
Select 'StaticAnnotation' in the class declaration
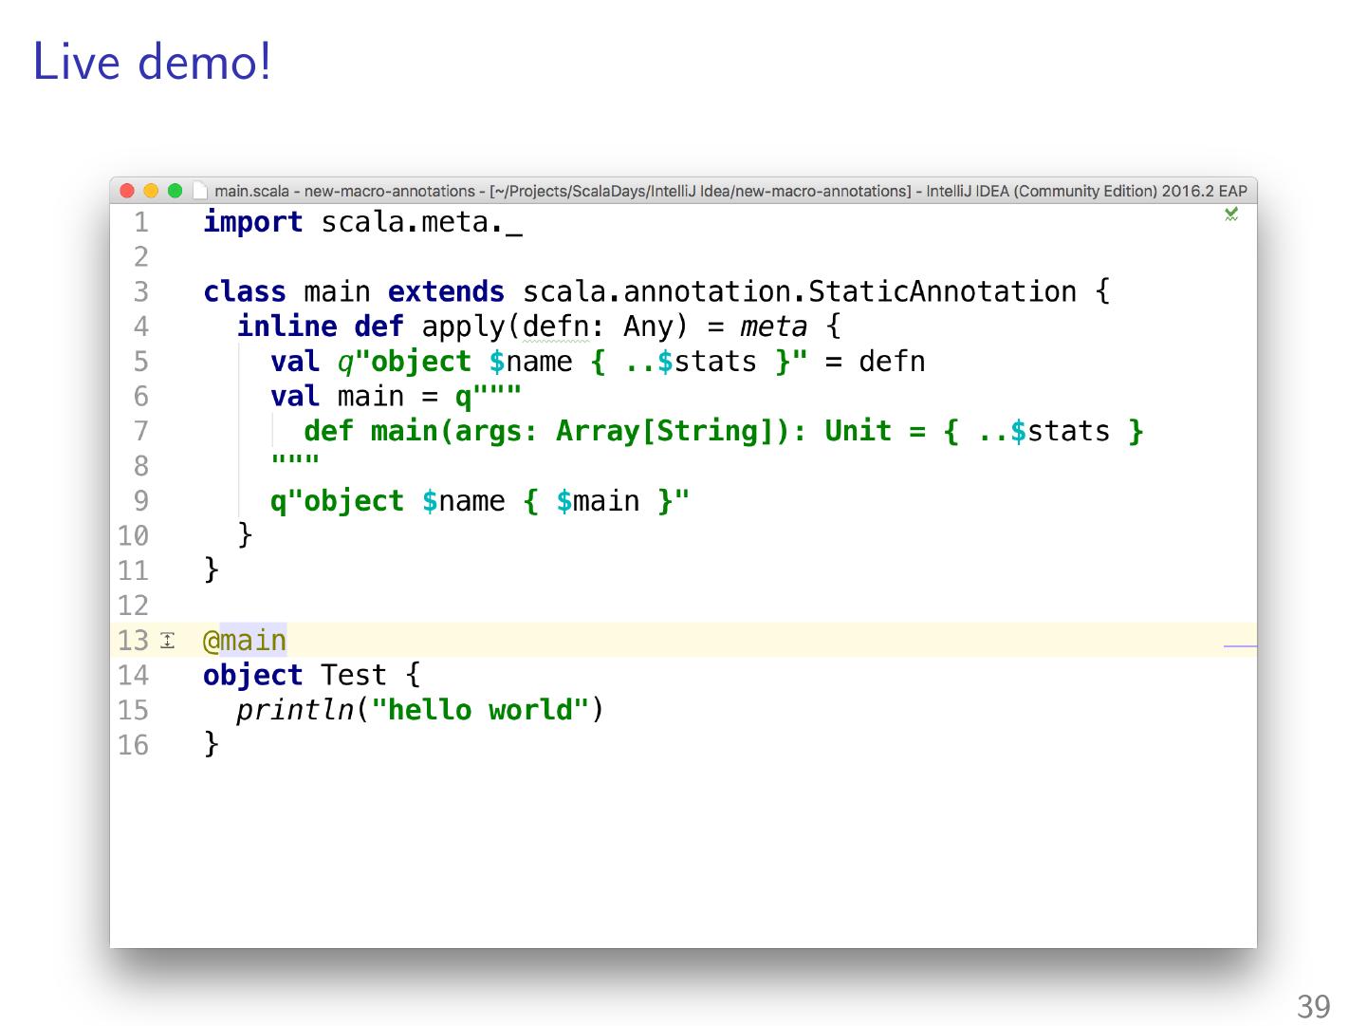point(942,291)
